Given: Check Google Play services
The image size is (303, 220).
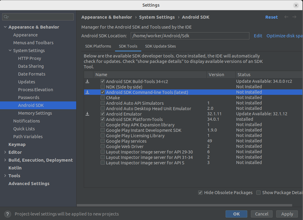Looking at the screenshot, I should coord(103,141).
